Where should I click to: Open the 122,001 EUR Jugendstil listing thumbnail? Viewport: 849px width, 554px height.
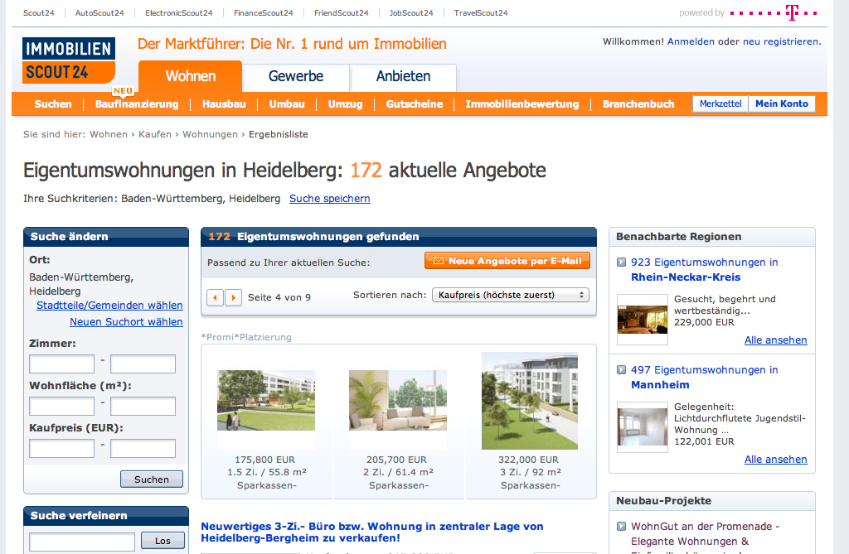643,426
